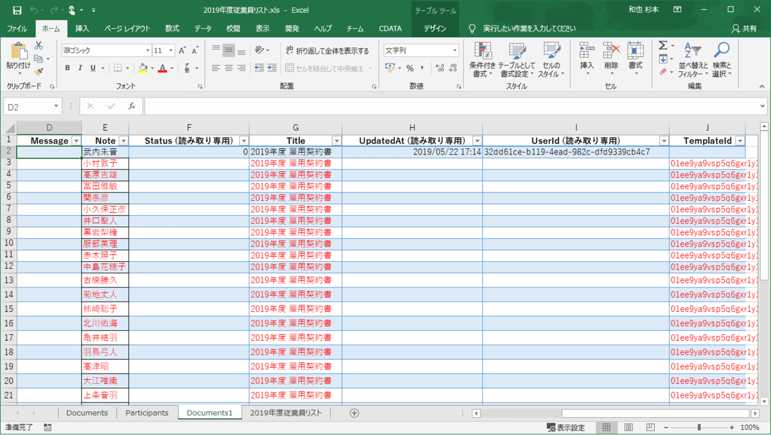Open the Title column filter dropdown
This screenshot has height=435, width=771.
click(x=336, y=141)
